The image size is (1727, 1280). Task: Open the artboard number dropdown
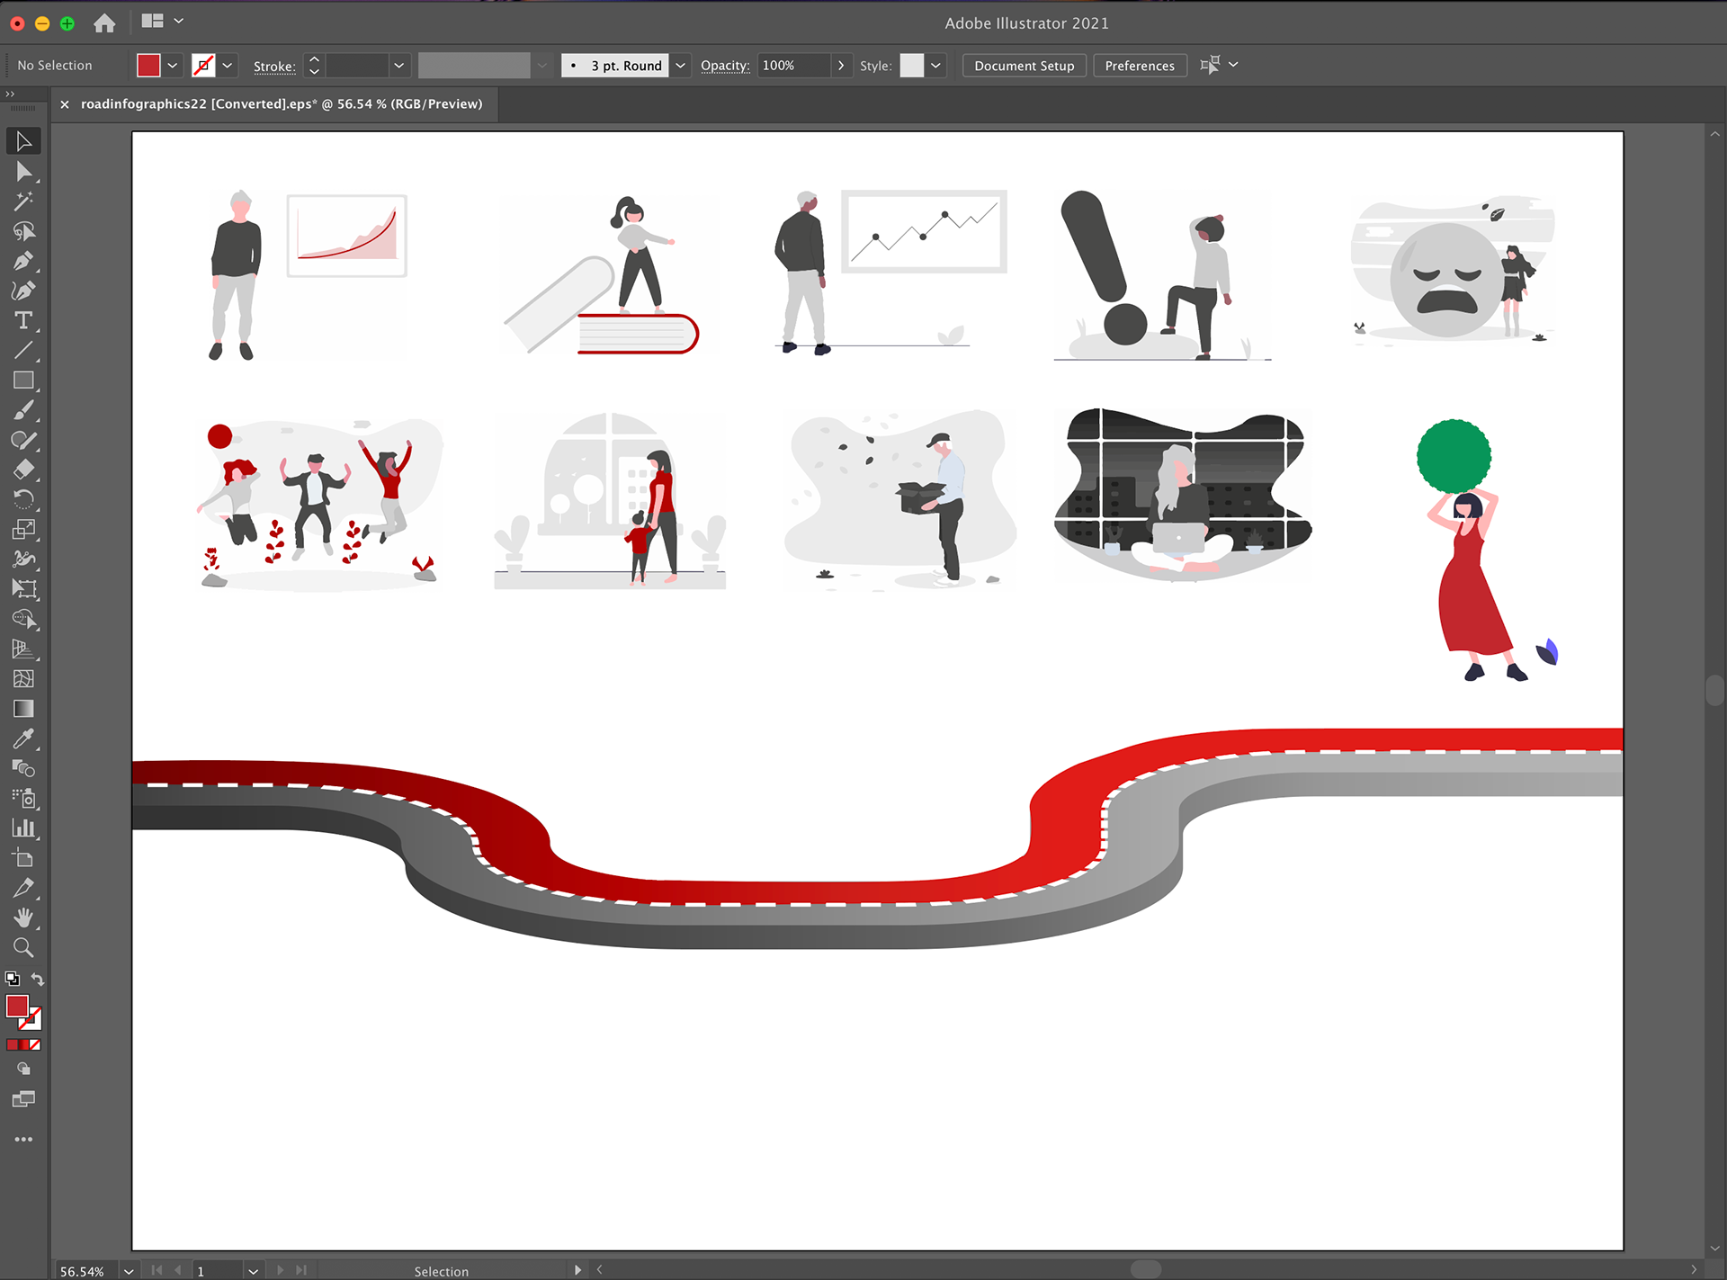tap(253, 1271)
